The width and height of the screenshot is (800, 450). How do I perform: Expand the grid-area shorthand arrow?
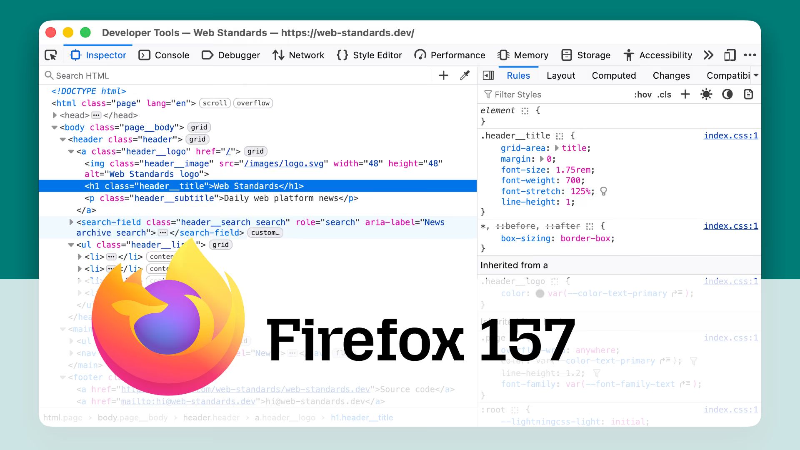[557, 148]
